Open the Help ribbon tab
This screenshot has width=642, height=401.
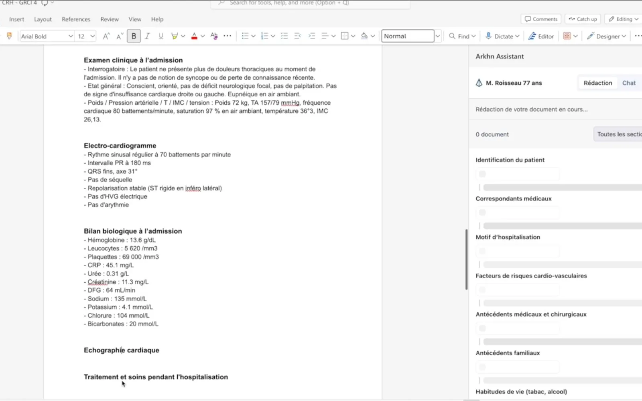pos(157,19)
